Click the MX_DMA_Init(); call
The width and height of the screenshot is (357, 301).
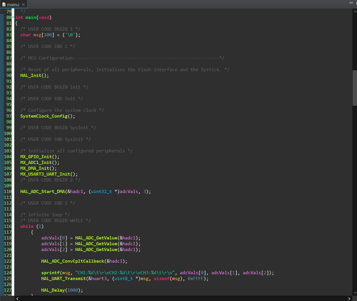38,168
